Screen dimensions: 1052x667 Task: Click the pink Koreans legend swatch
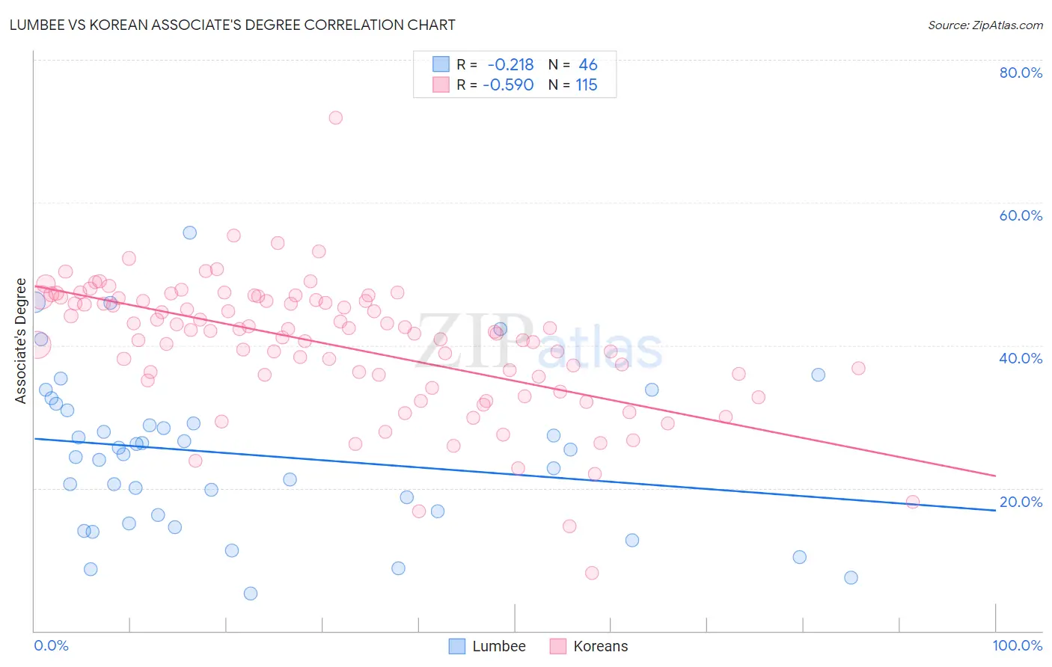(x=557, y=646)
